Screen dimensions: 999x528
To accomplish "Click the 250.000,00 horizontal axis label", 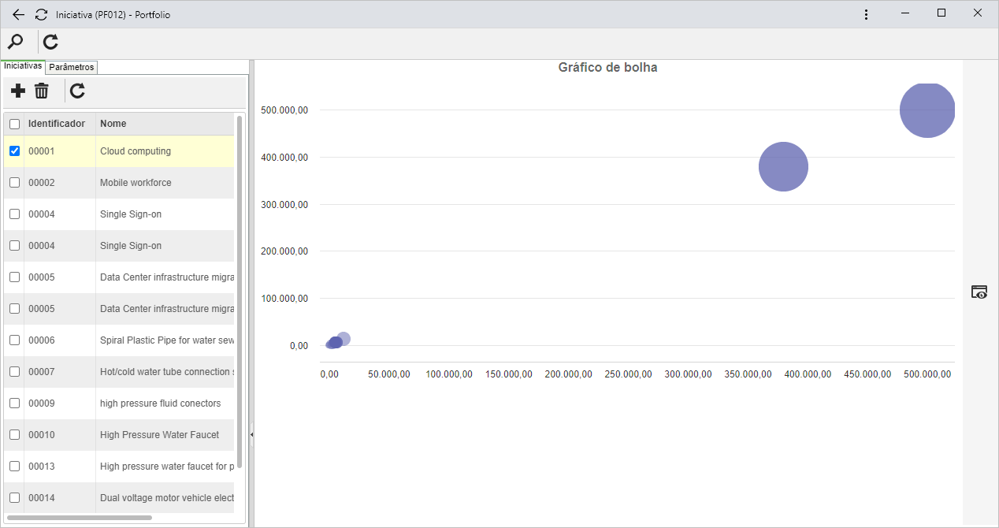I will [628, 374].
